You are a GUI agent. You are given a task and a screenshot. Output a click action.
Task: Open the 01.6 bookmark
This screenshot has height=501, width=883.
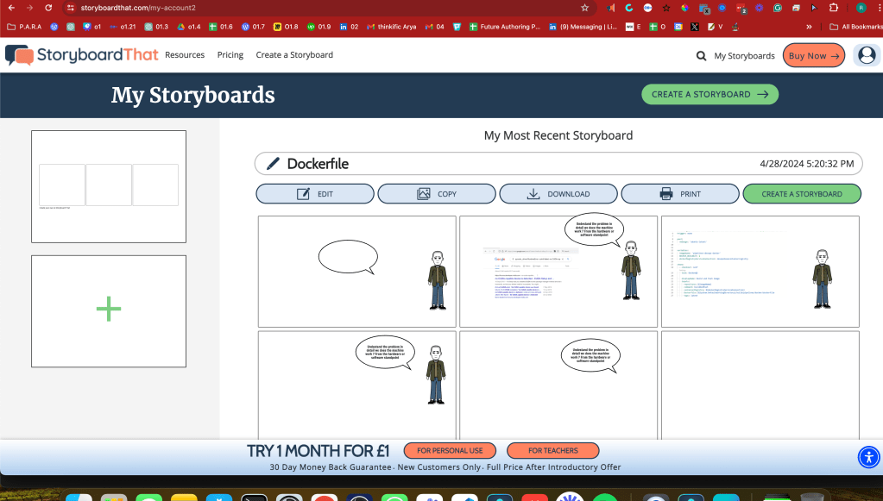pos(221,27)
